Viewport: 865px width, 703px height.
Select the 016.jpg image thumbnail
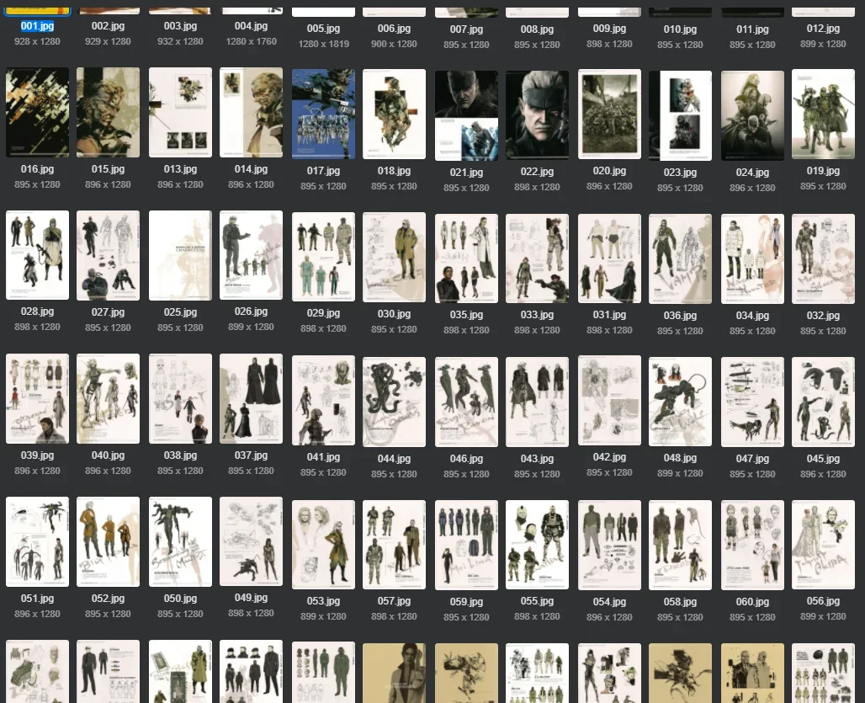pyautogui.click(x=38, y=113)
